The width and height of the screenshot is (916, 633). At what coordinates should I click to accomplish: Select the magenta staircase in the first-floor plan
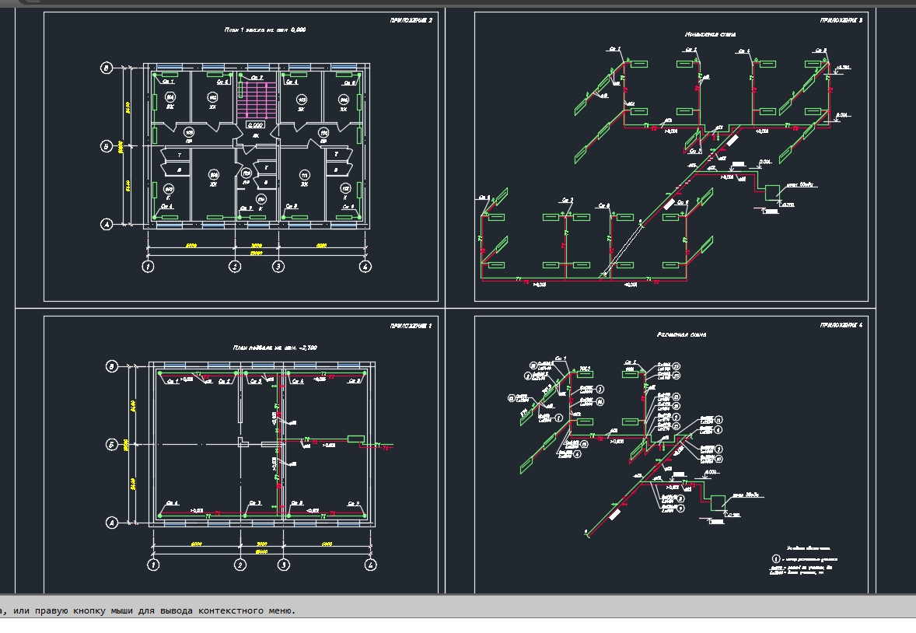tap(257, 100)
